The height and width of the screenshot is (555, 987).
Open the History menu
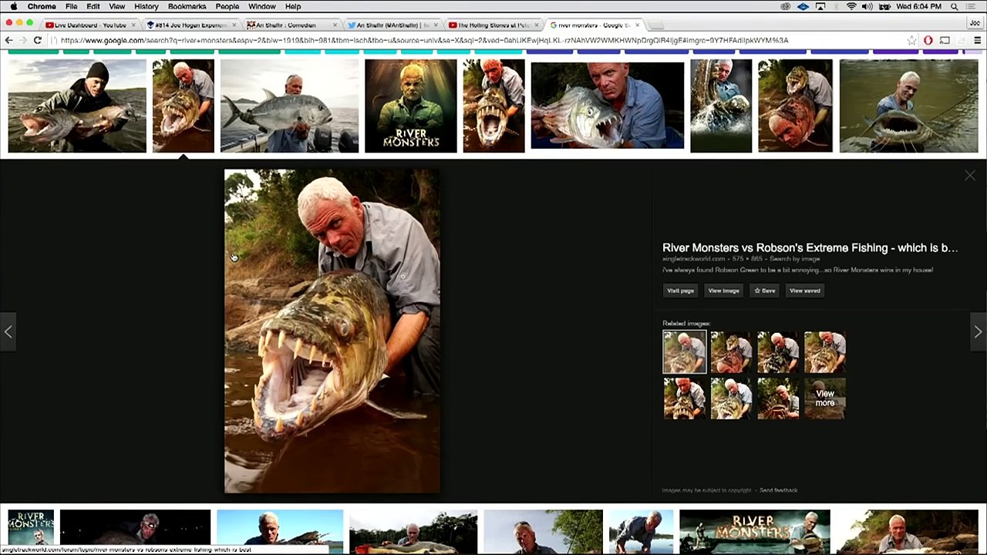(x=147, y=6)
